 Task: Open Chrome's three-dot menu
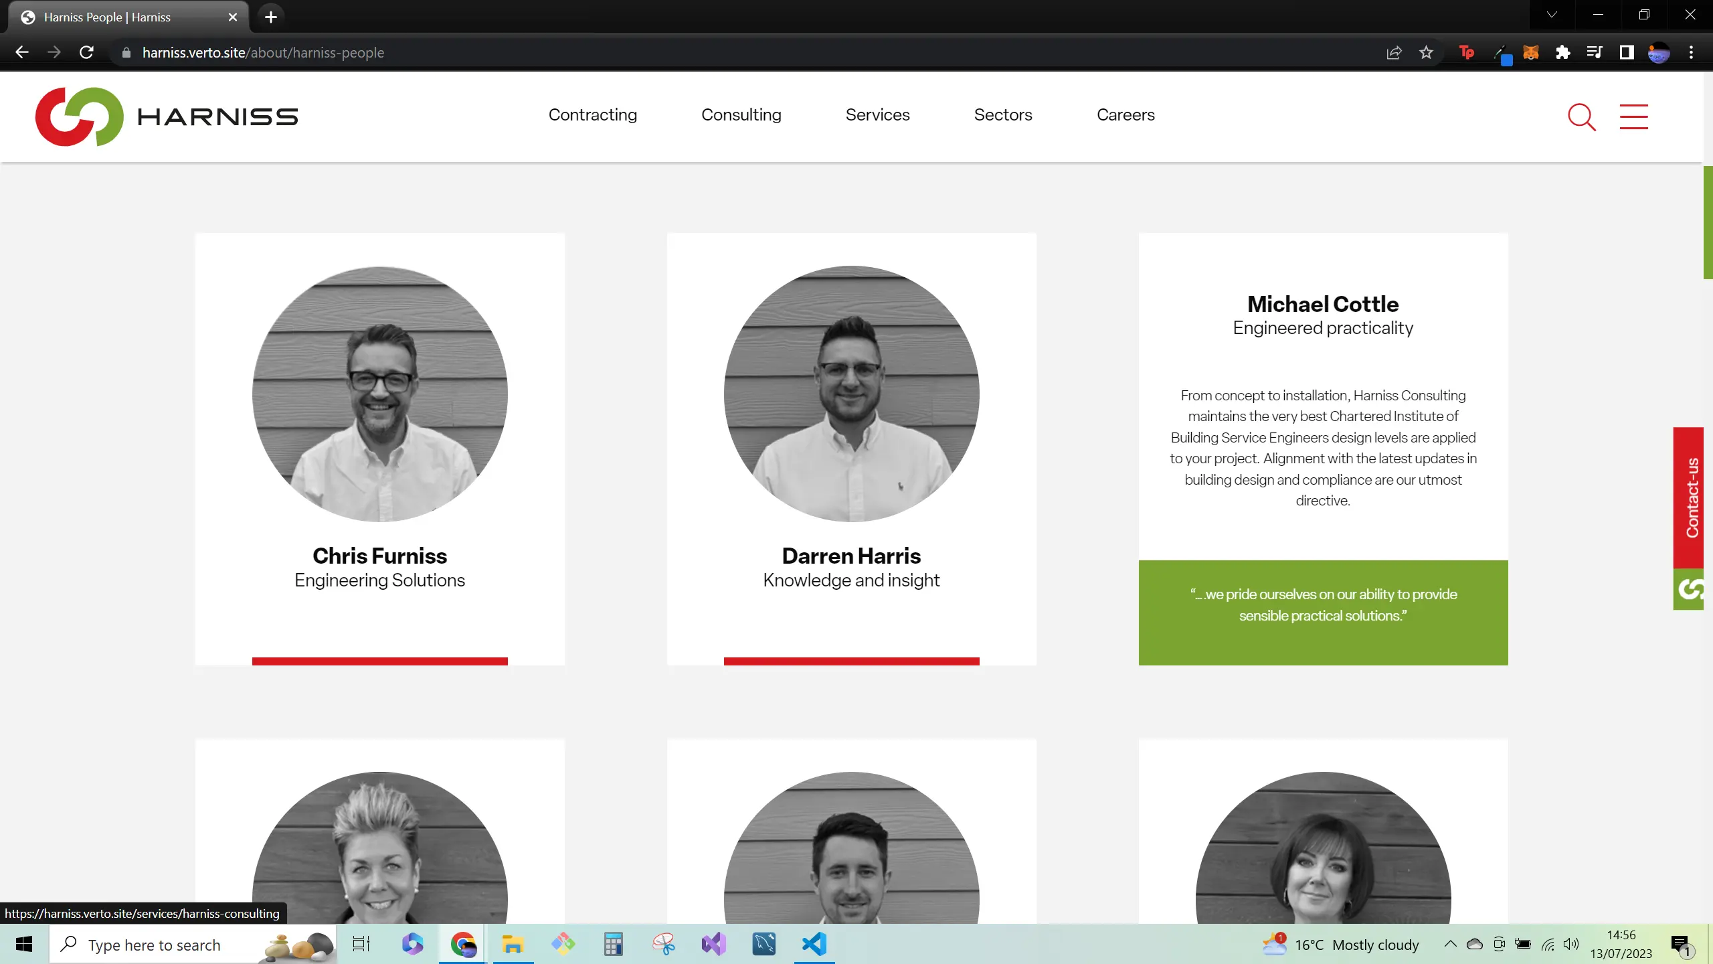(x=1692, y=52)
